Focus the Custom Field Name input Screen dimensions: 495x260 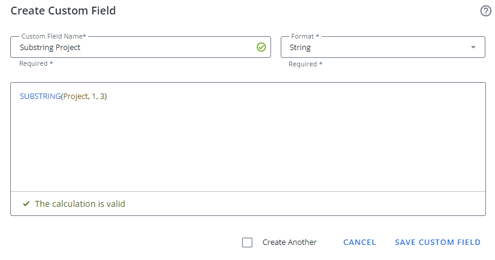[x=133, y=47]
